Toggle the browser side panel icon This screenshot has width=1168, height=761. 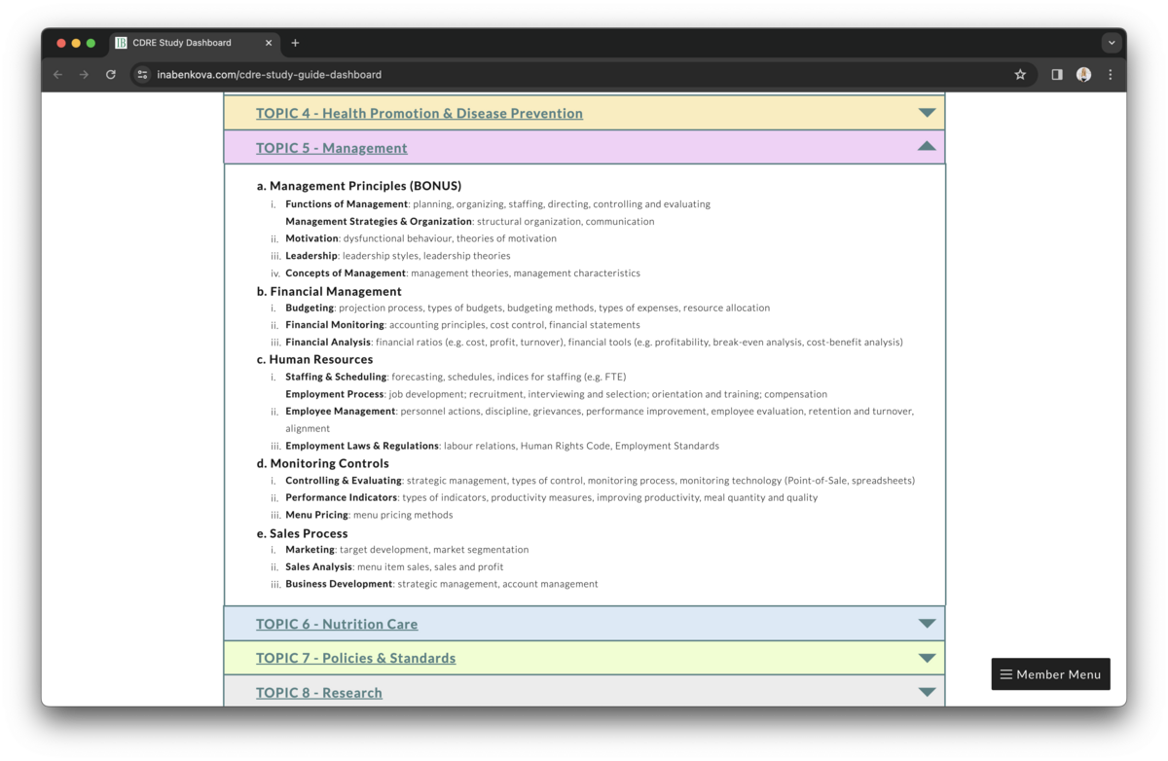tap(1057, 74)
